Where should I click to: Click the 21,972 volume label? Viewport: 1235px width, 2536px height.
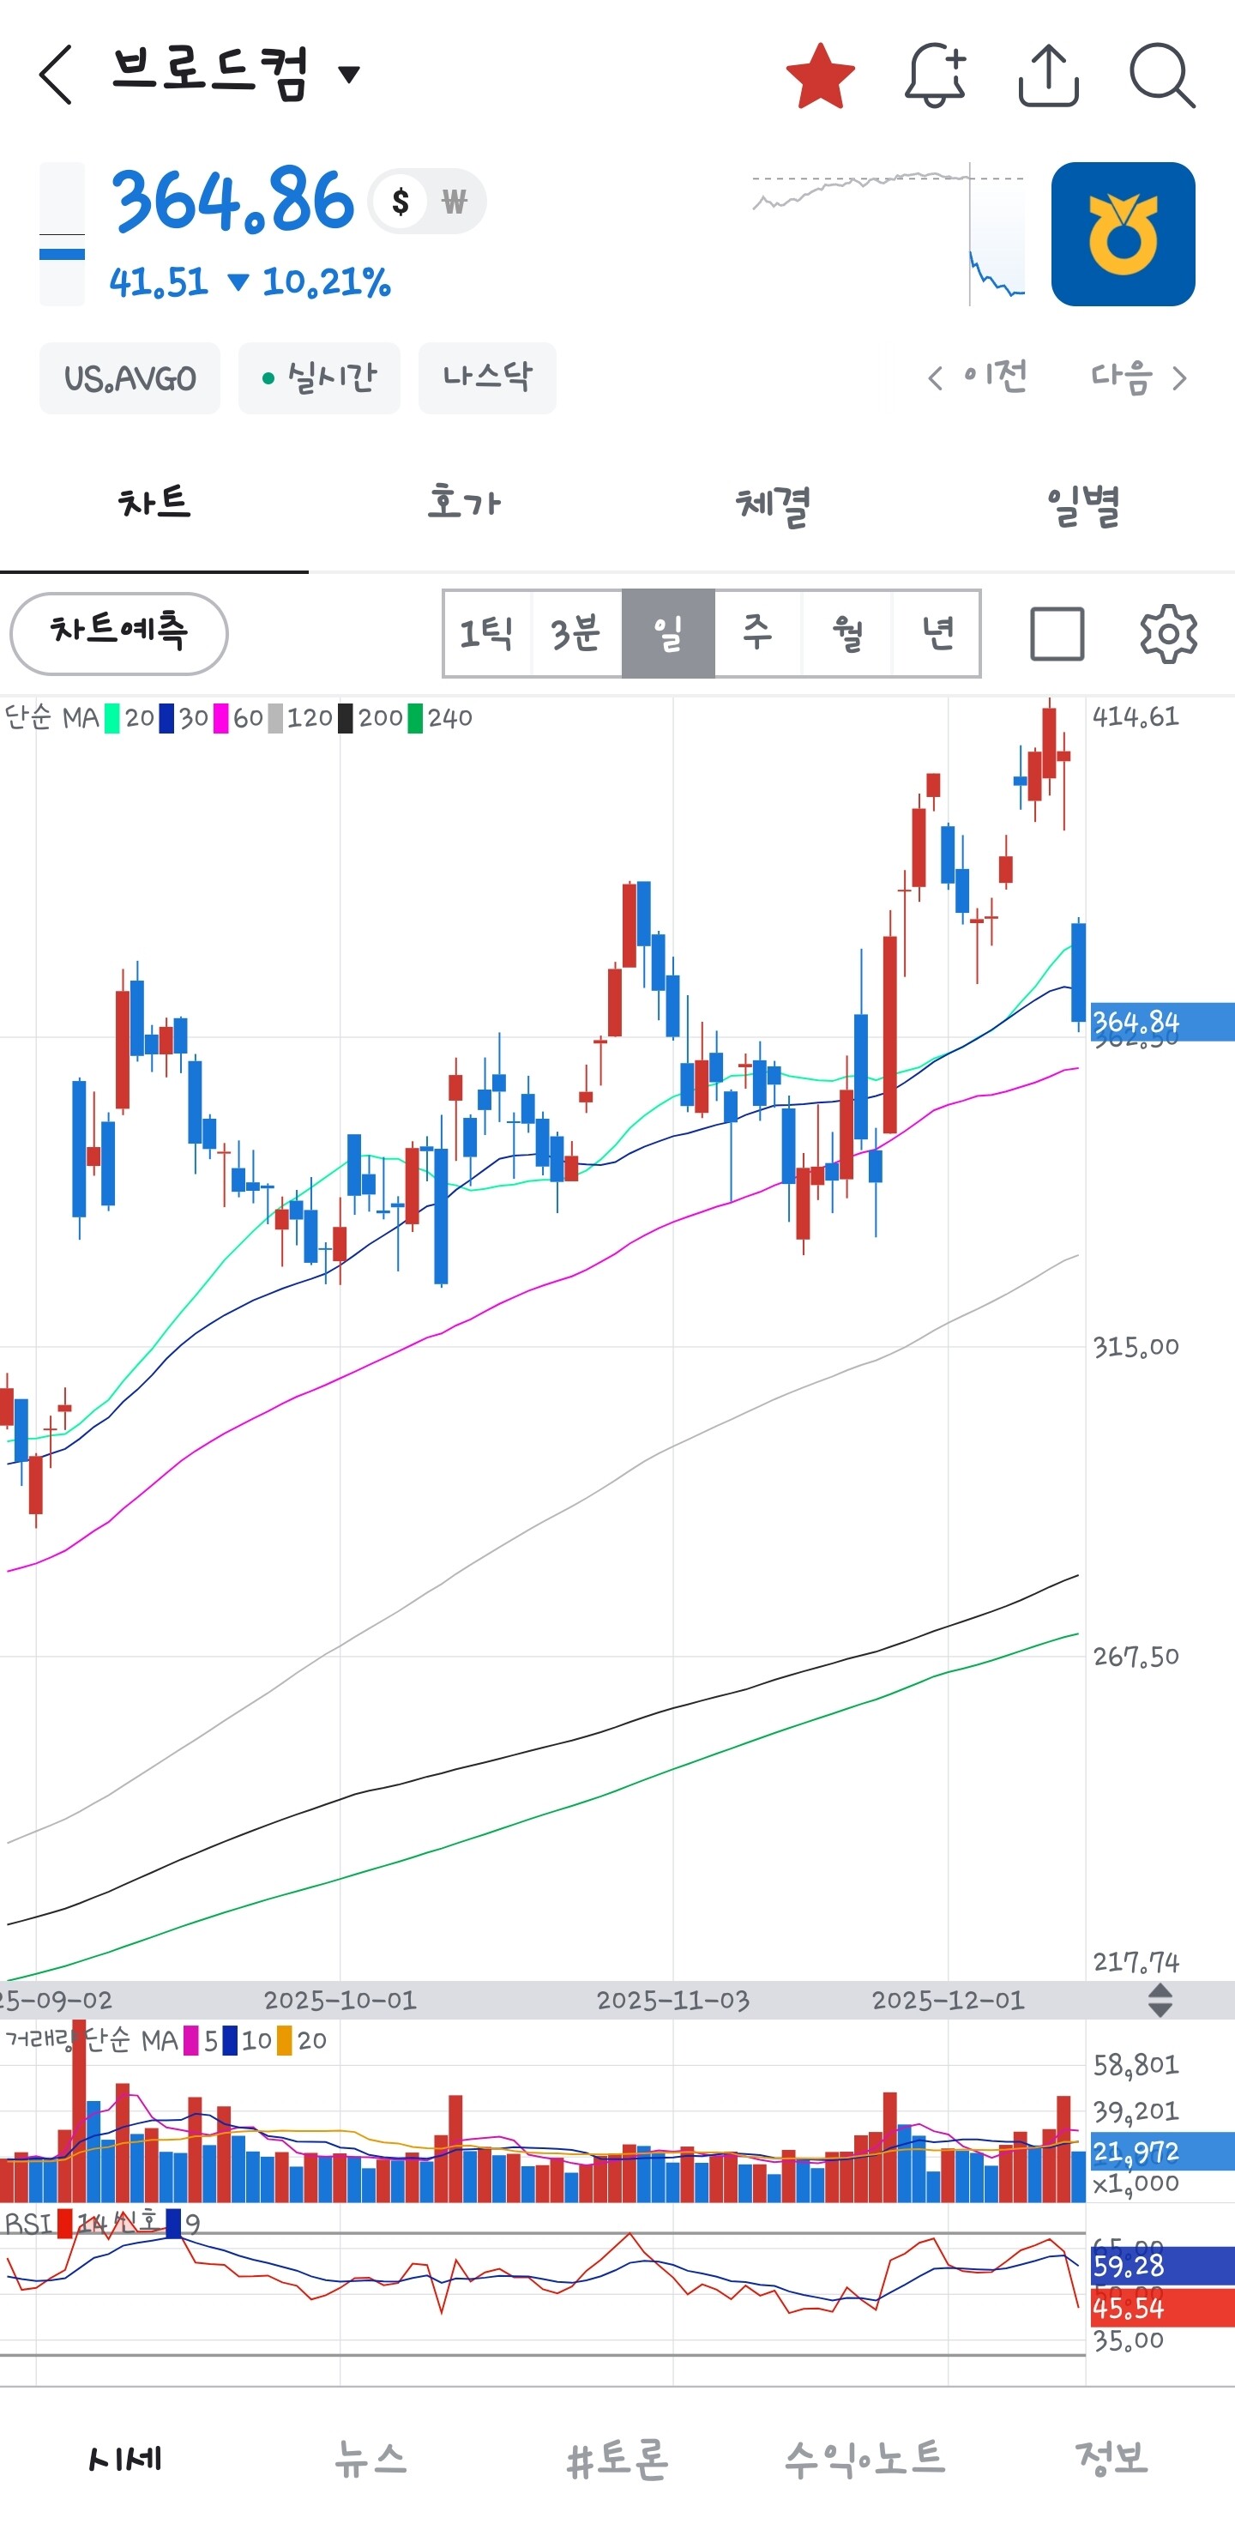(x=1162, y=2152)
